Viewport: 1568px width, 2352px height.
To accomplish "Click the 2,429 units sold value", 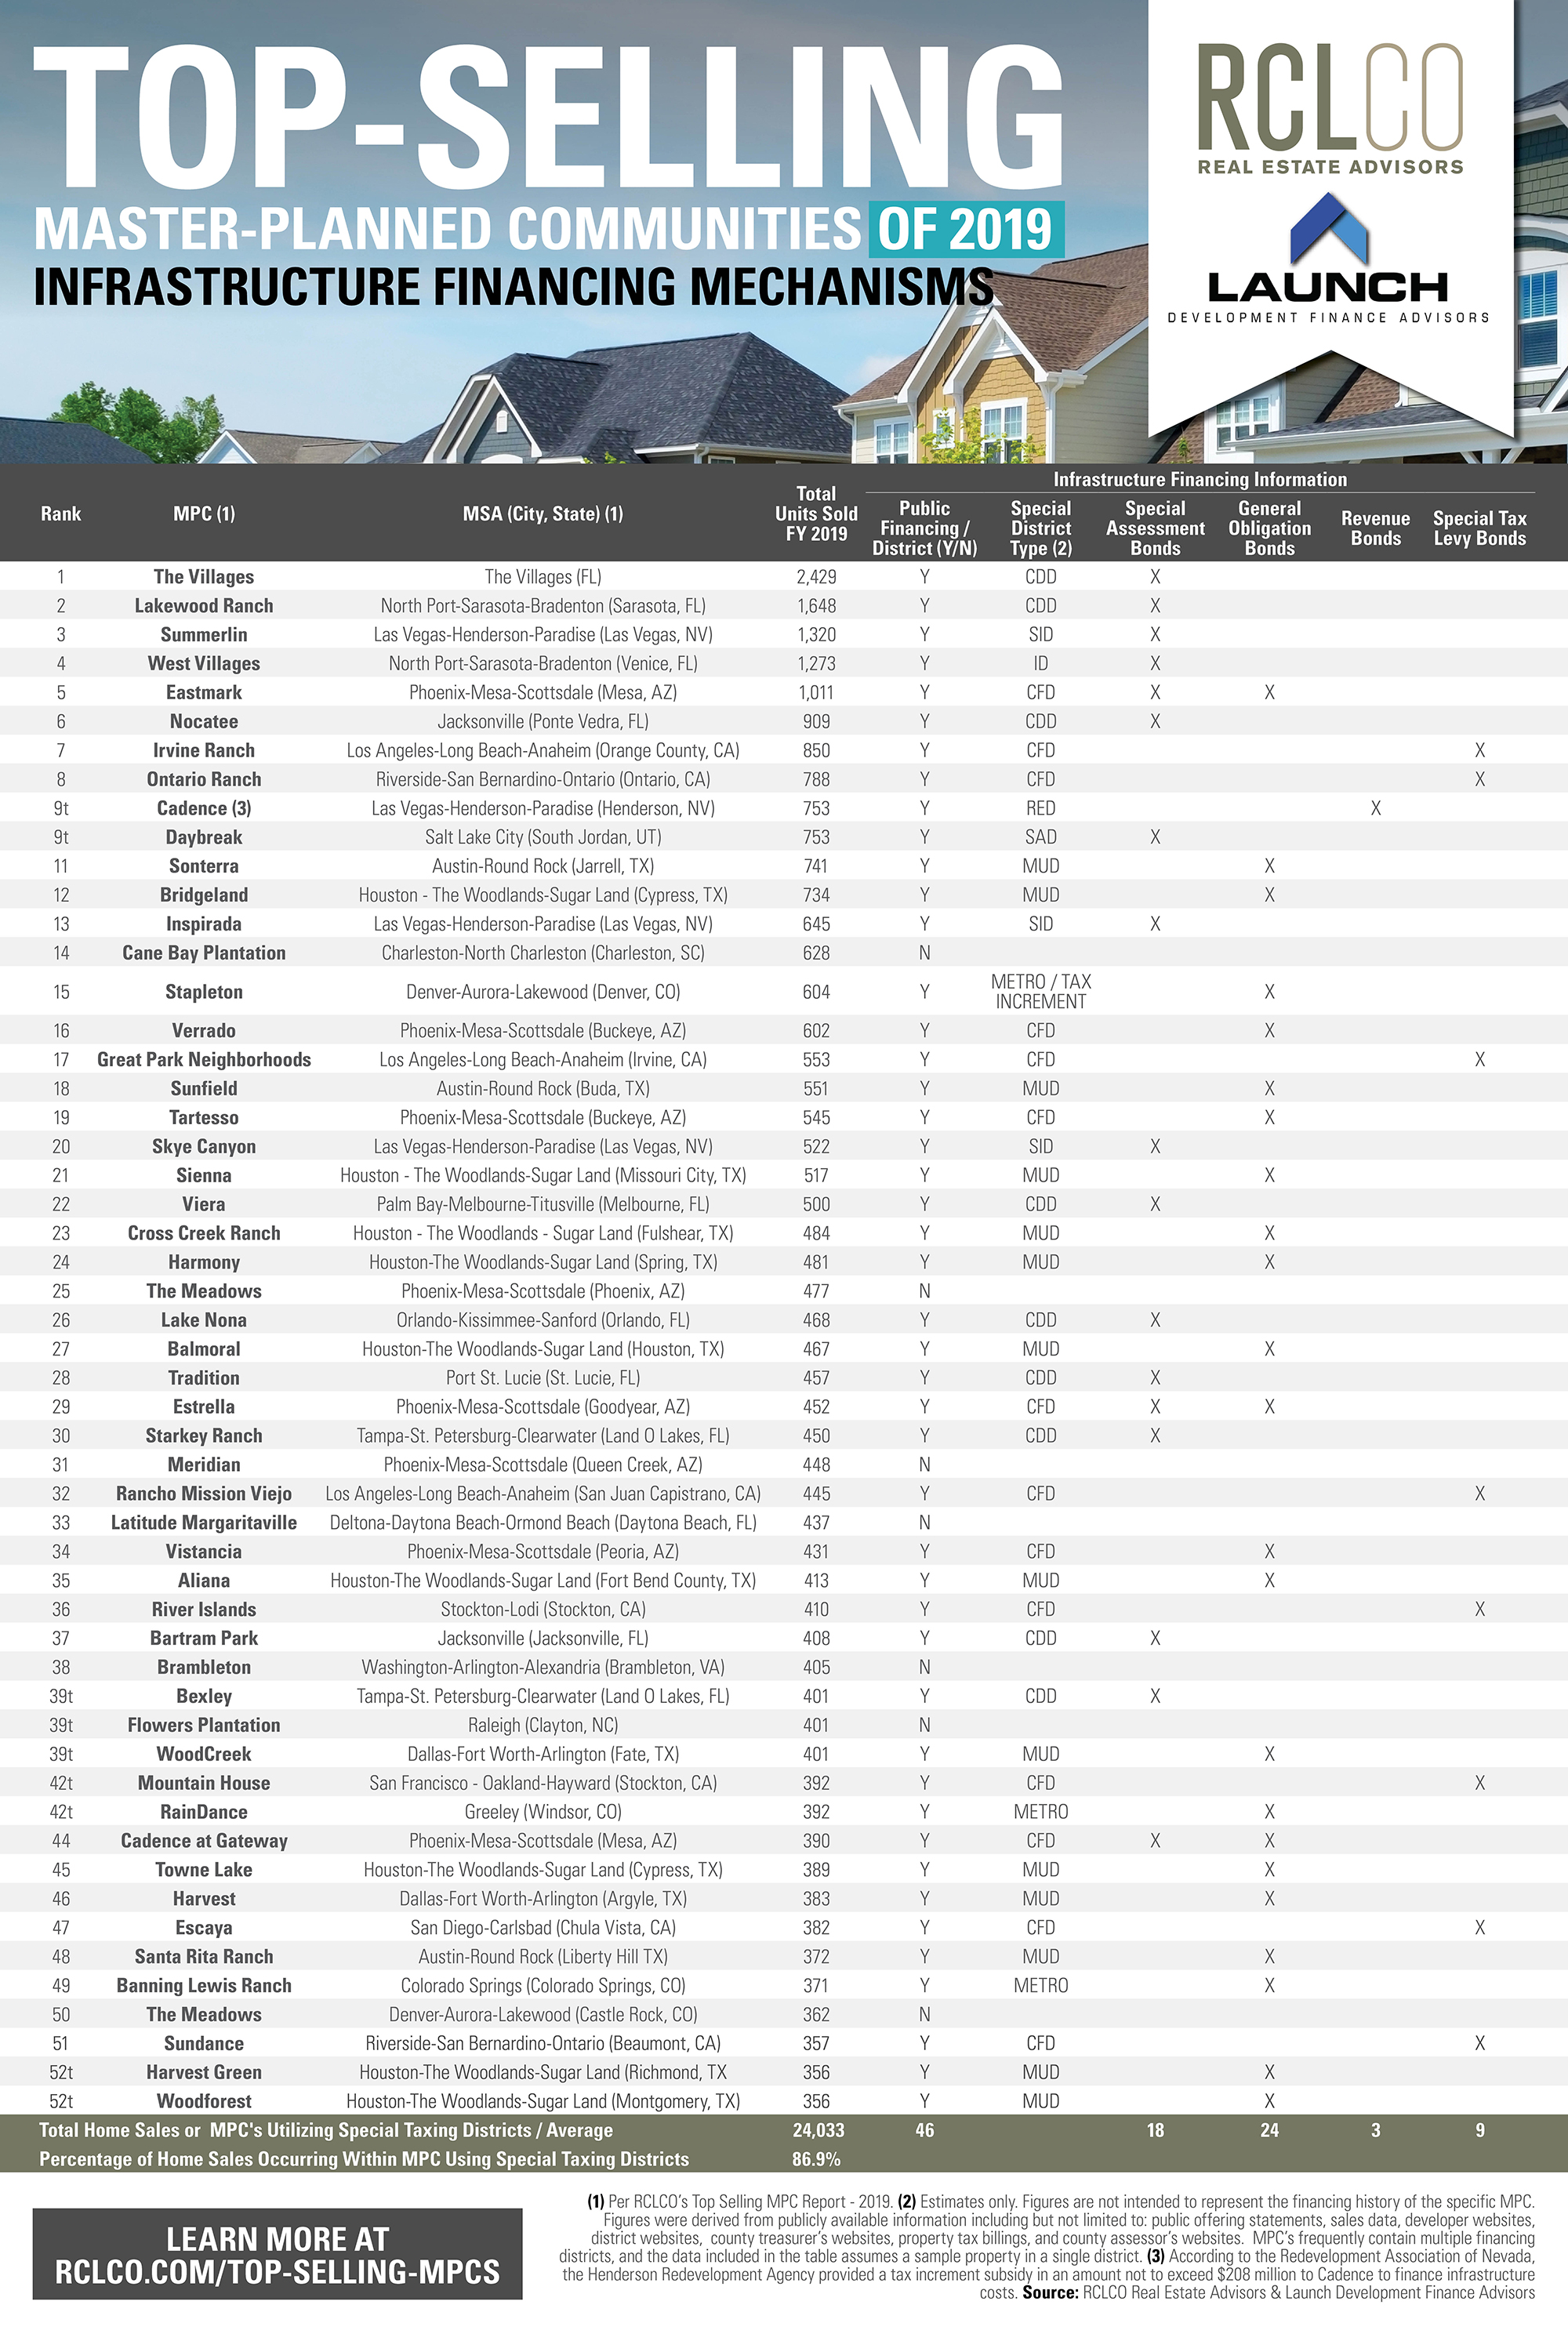I will [816, 577].
